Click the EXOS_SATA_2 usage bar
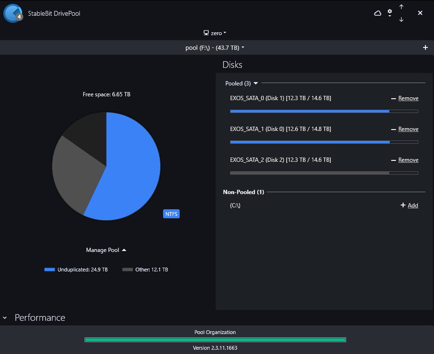Image resolution: width=434 pixels, height=354 pixels. coord(324,173)
